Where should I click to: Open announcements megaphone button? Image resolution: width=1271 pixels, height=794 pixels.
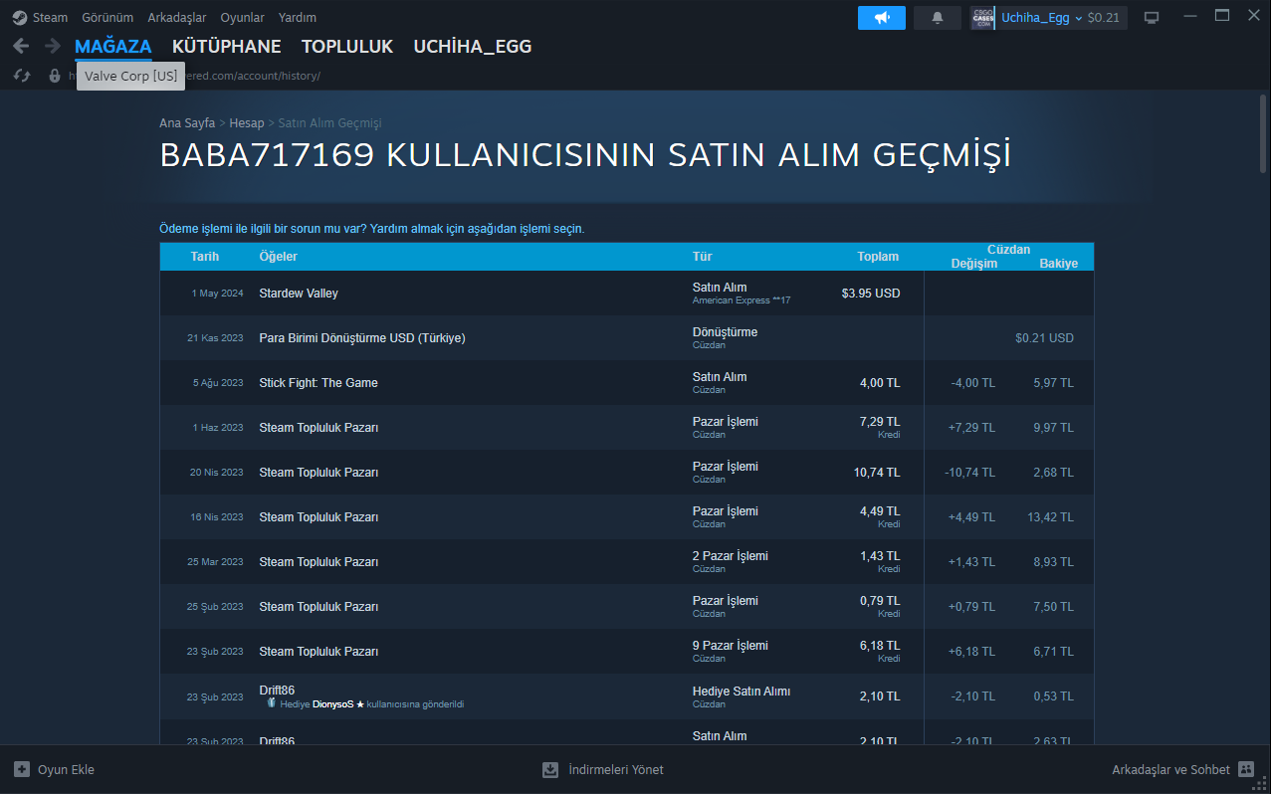pos(882,18)
